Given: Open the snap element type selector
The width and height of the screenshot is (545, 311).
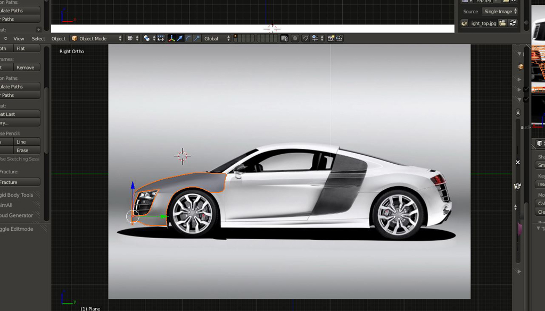Looking at the screenshot, I should 317,38.
